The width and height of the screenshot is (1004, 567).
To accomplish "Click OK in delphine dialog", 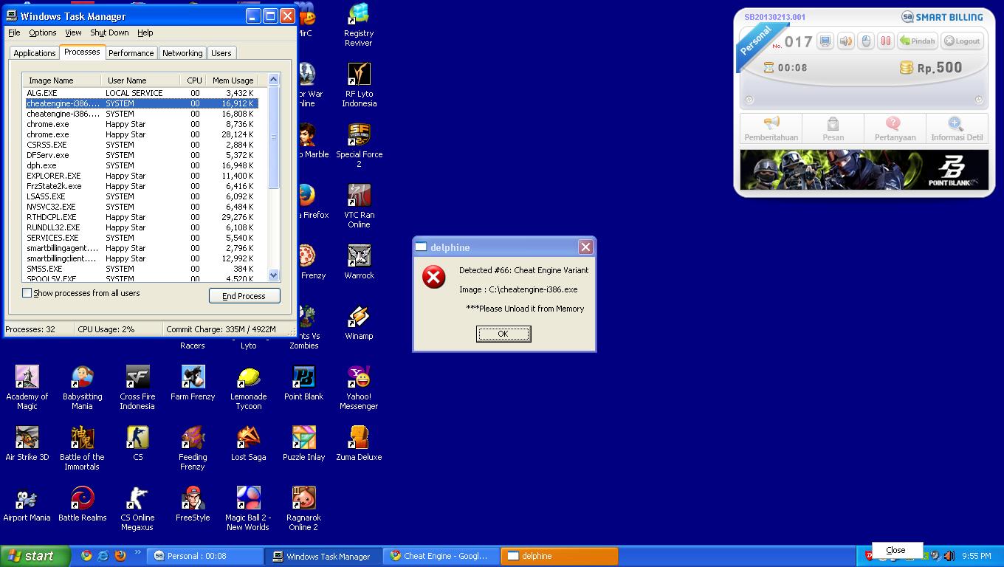I will (x=503, y=334).
